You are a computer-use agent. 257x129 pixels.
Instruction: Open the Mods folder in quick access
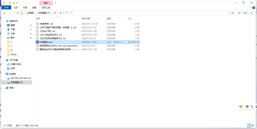[13, 54]
